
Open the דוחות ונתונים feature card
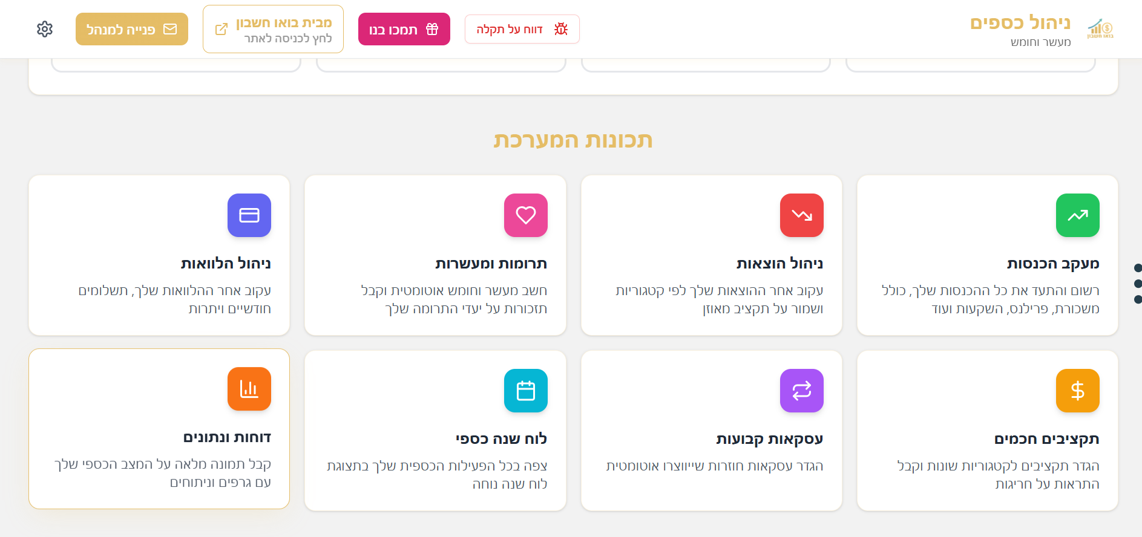point(159,429)
